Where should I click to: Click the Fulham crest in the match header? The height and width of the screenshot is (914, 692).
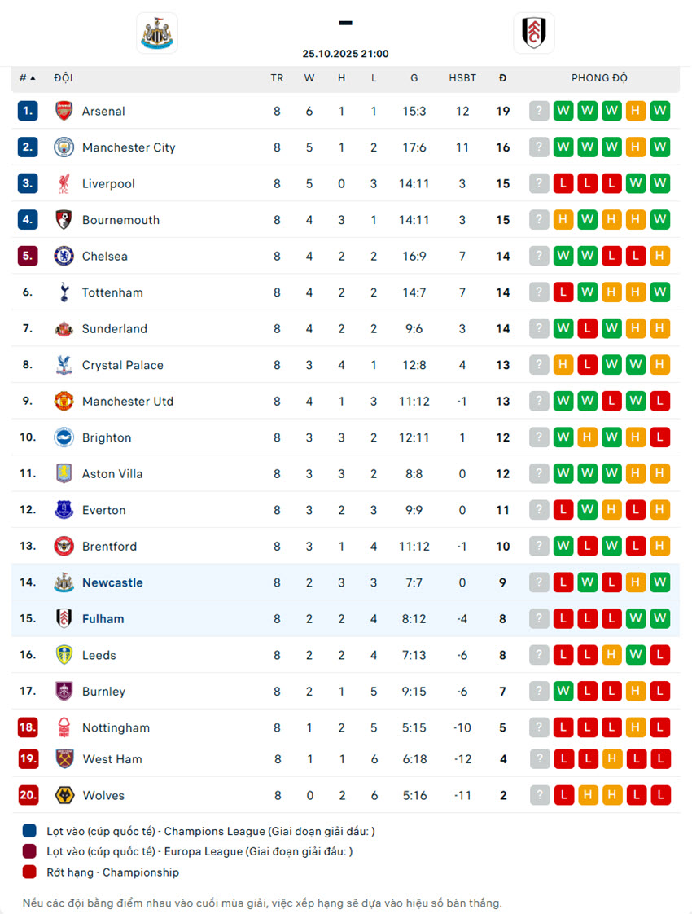pyautogui.click(x=534, y=33)
